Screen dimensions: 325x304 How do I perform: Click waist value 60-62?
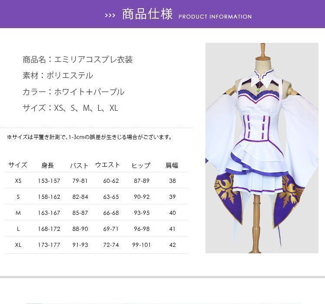111,181
